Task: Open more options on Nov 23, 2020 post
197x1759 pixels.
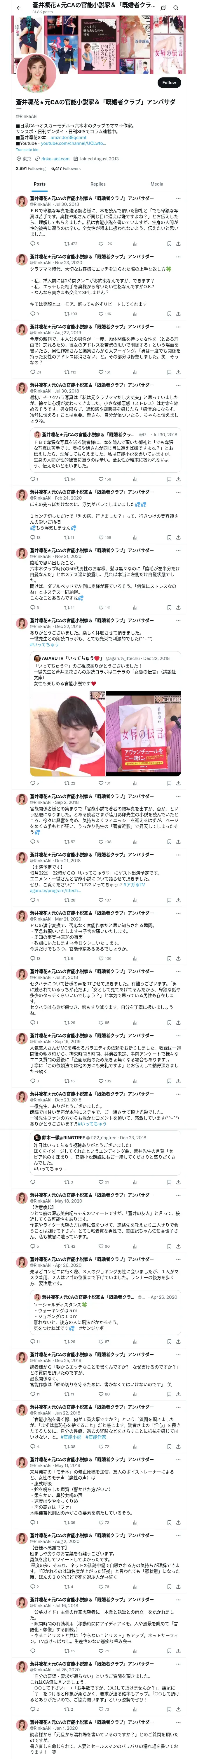Action: coord(179,257)
